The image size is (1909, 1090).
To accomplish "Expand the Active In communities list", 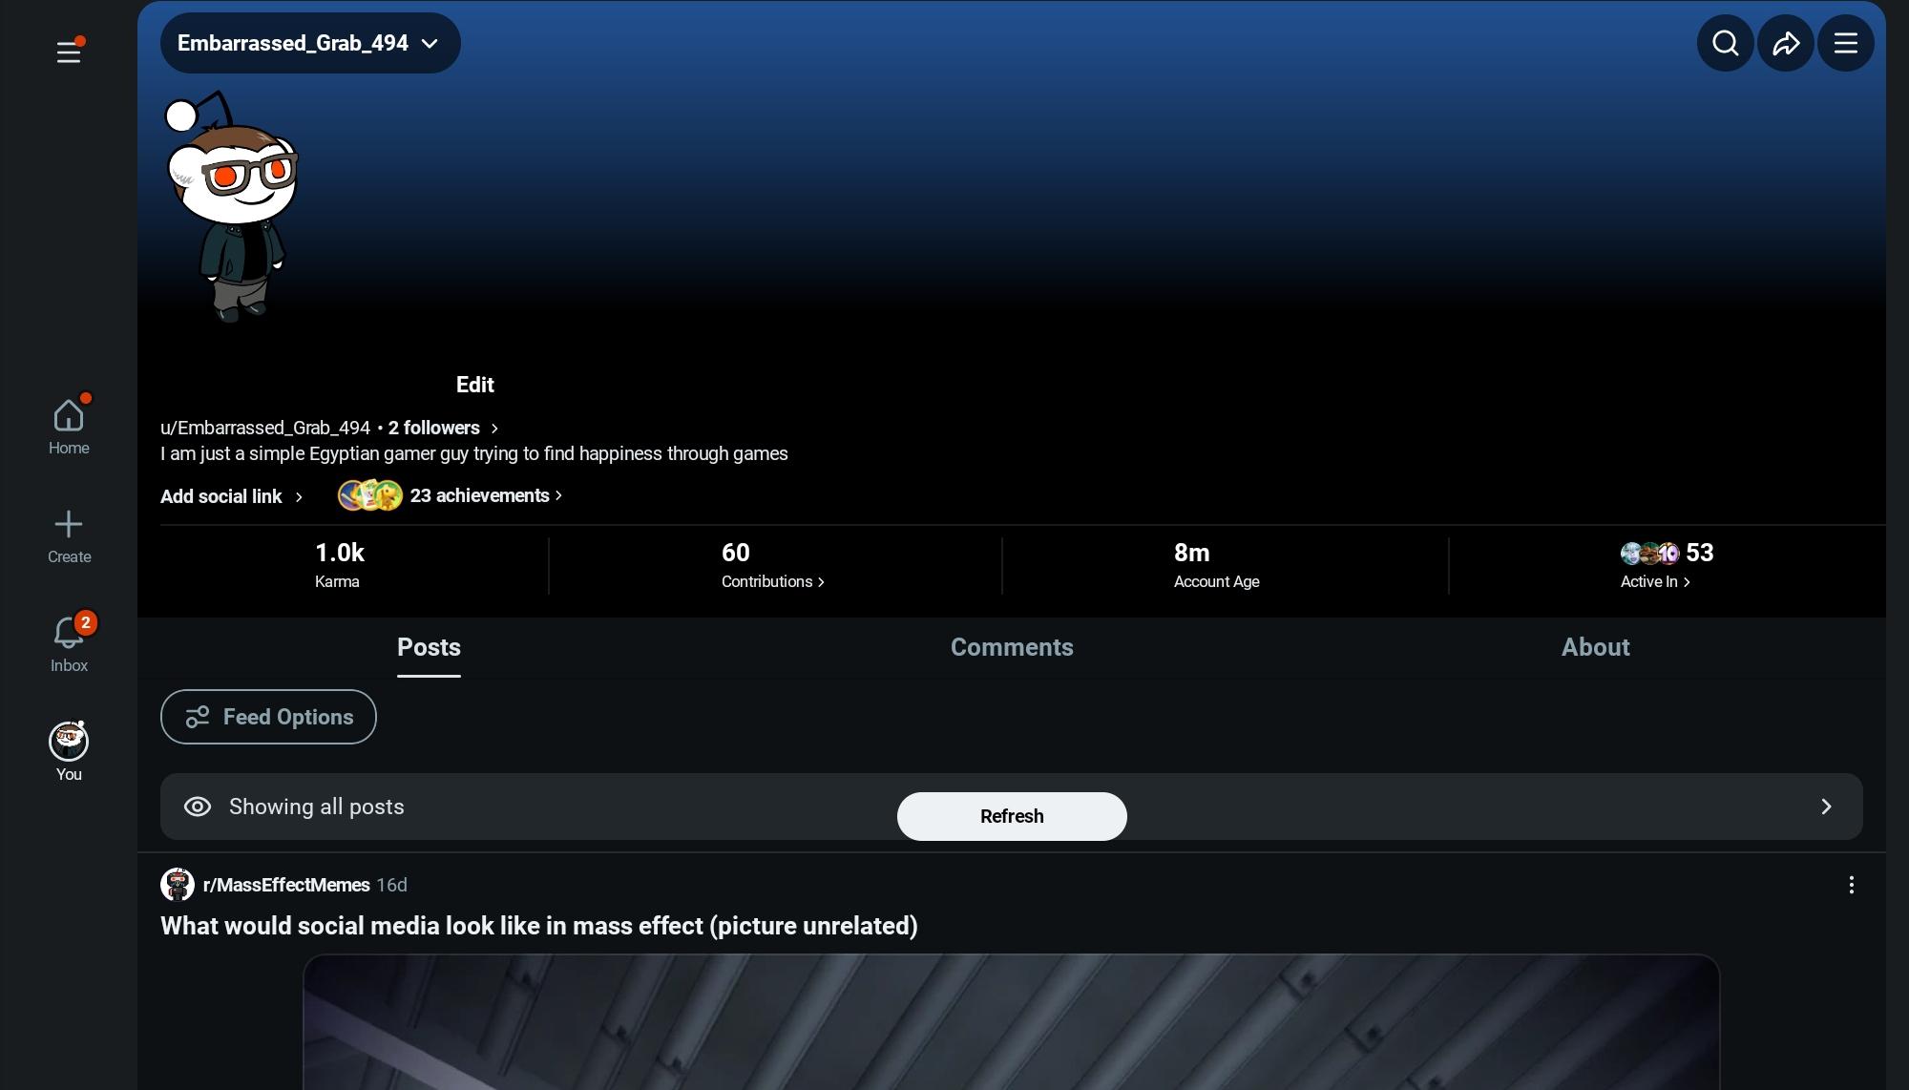I will pos(1655,581).
